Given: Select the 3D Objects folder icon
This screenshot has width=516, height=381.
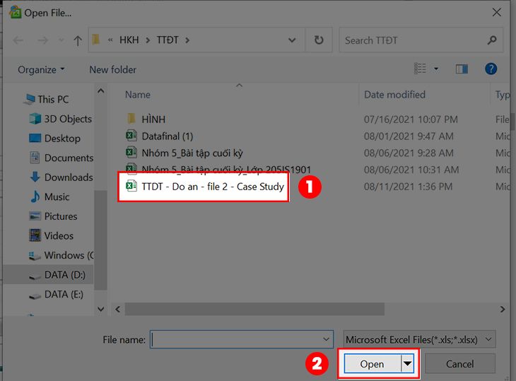Looking at the screenshot, I should pos(35,119).
